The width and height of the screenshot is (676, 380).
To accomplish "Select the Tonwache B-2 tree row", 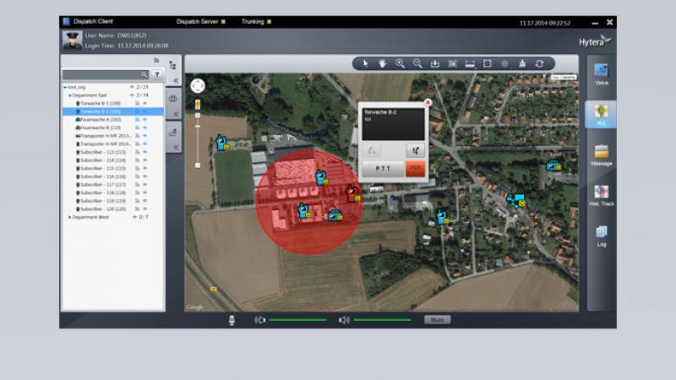I will coord(113,111).
